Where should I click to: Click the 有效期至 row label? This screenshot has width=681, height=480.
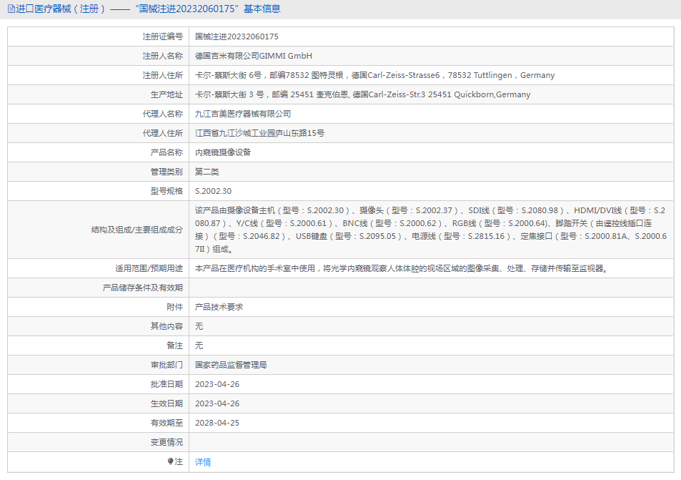point(166,423)
